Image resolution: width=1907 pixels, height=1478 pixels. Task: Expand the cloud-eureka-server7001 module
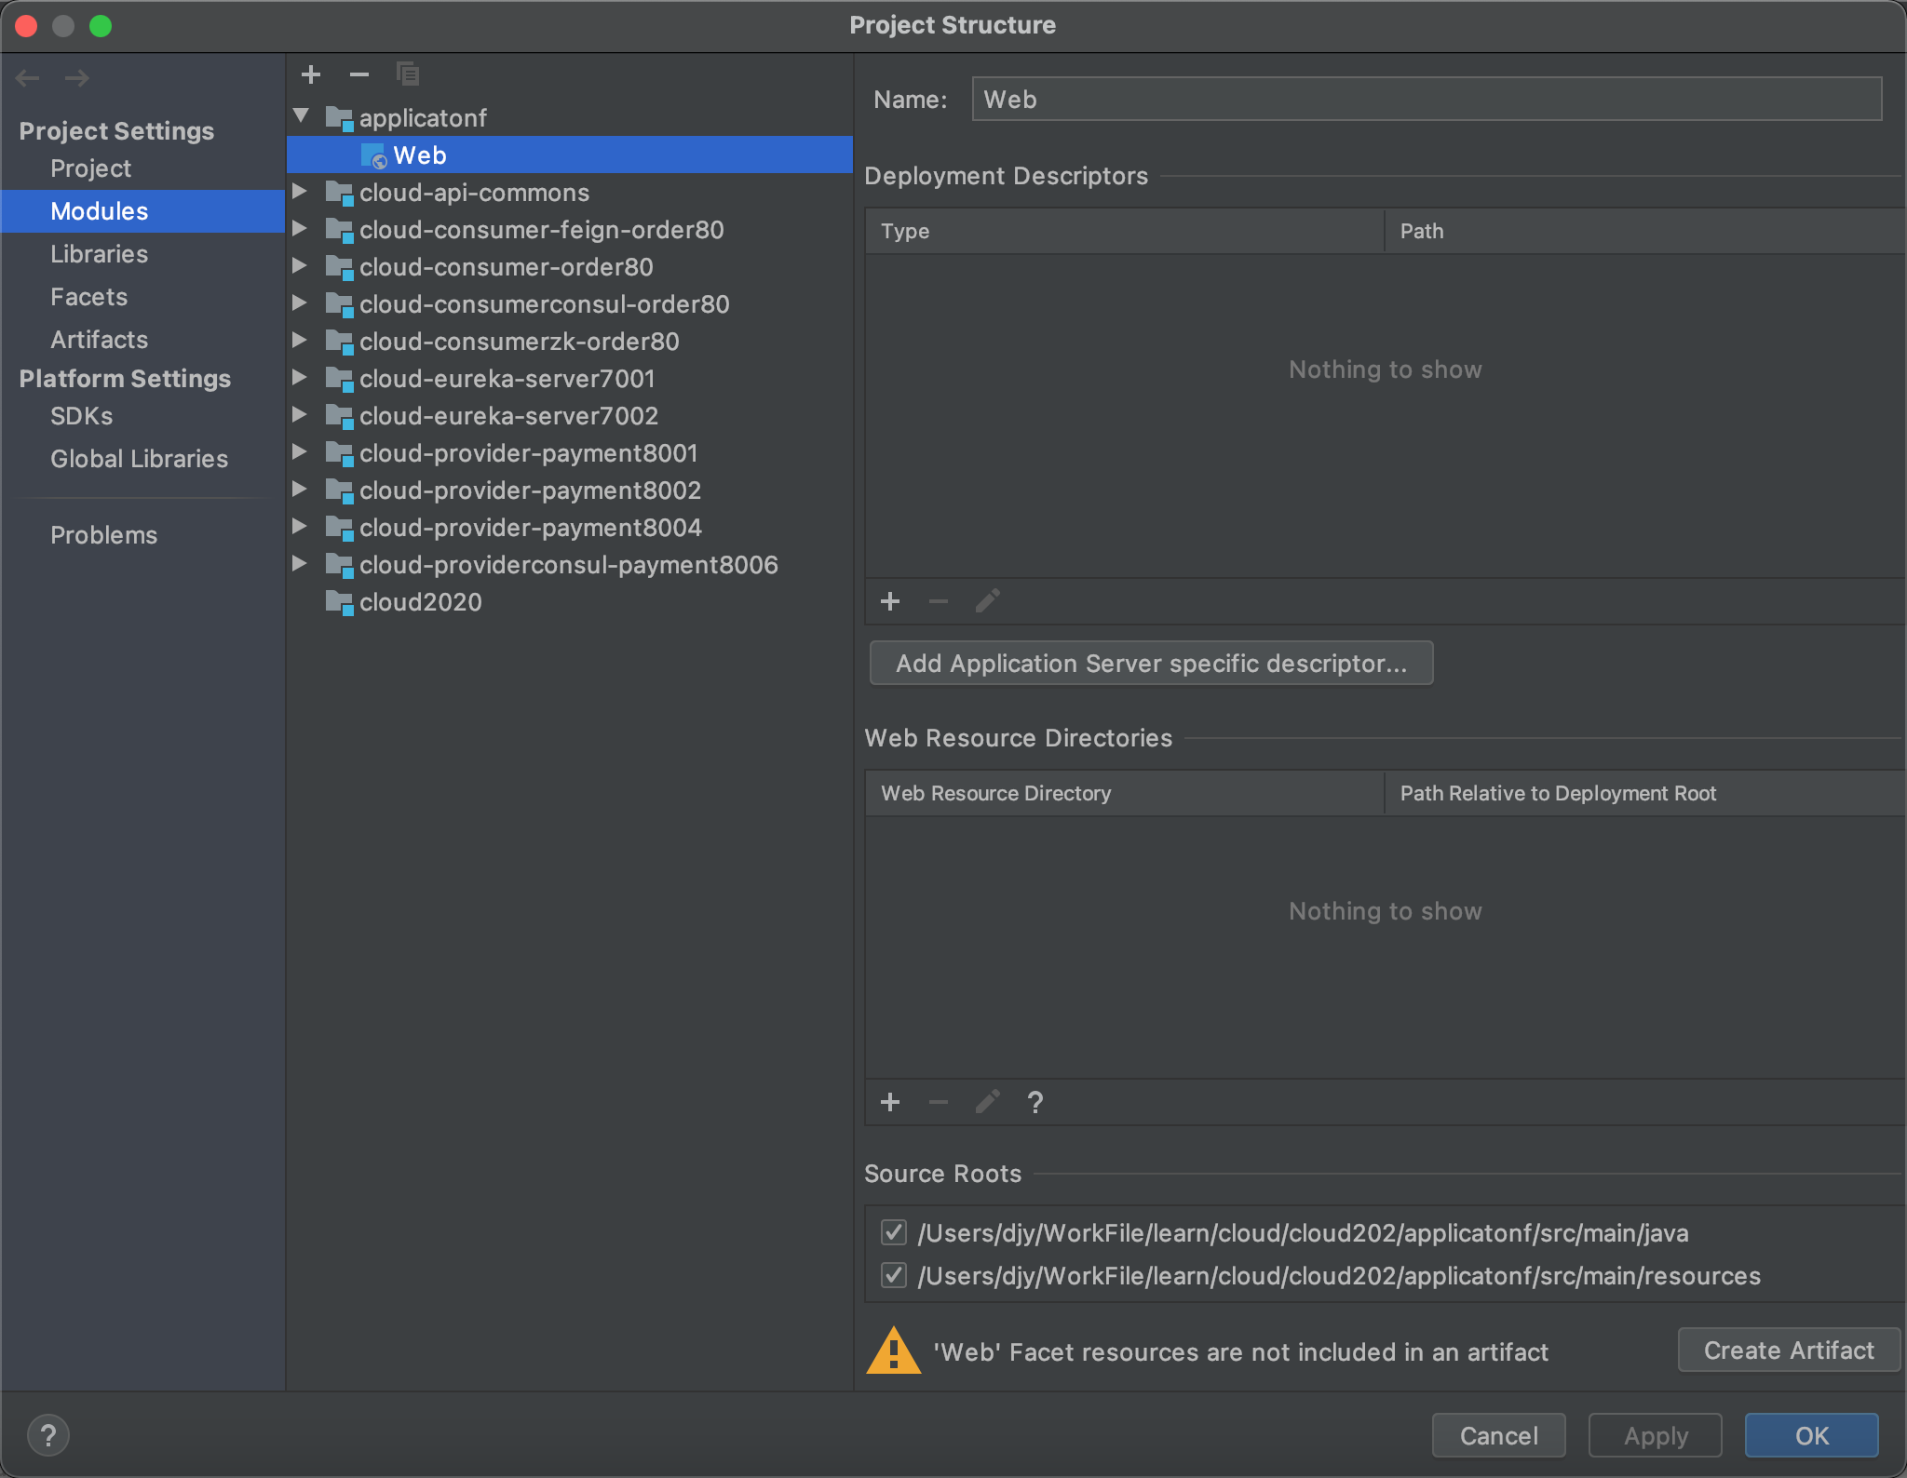[x=300, y=377]
